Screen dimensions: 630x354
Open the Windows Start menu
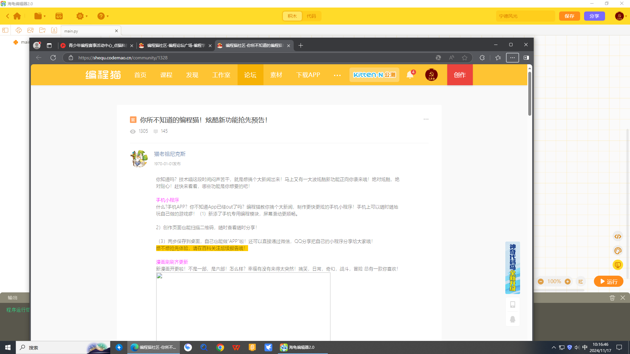[x=8, y=347]
